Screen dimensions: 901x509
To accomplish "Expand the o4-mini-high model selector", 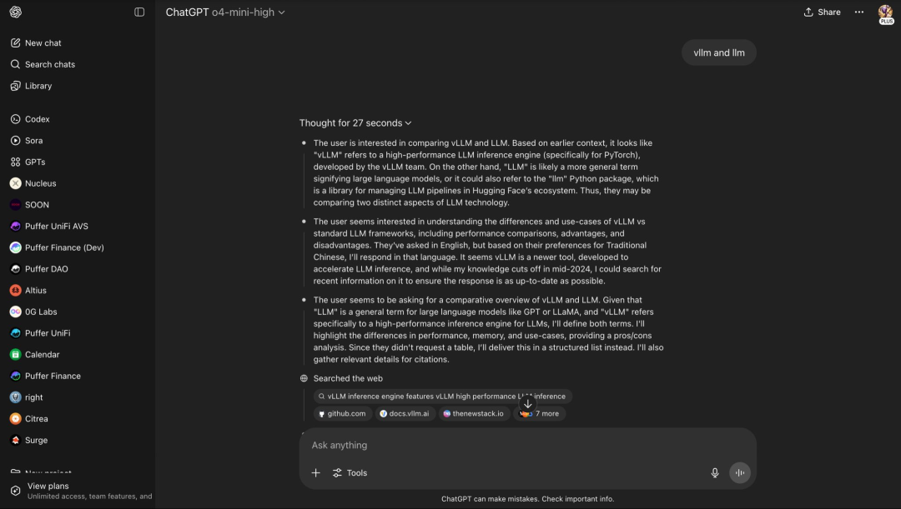I will tap(249, 12).
